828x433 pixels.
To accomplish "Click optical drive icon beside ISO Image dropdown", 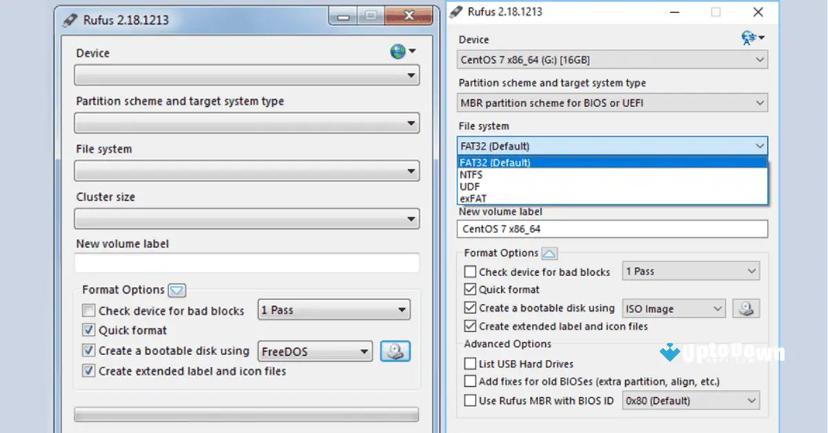I will pos(745,308).
